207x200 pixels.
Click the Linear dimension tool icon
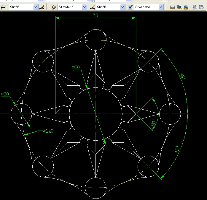(4, 7)
